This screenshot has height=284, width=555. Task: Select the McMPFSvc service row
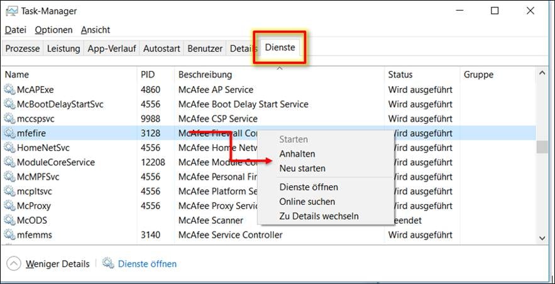point(268,177)
